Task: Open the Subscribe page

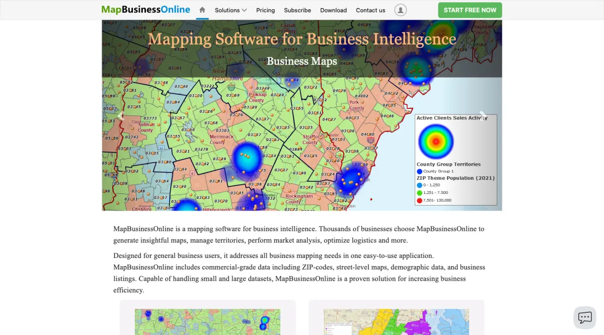Action: pyautogui.click(x=297, y=10)
